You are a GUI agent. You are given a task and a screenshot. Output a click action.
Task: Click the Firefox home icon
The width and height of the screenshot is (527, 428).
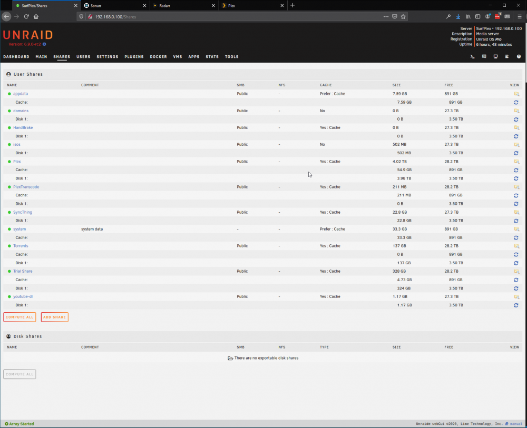[x=36, y=16]
